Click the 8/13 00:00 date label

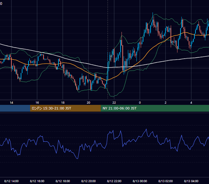[x=140, y=181]
